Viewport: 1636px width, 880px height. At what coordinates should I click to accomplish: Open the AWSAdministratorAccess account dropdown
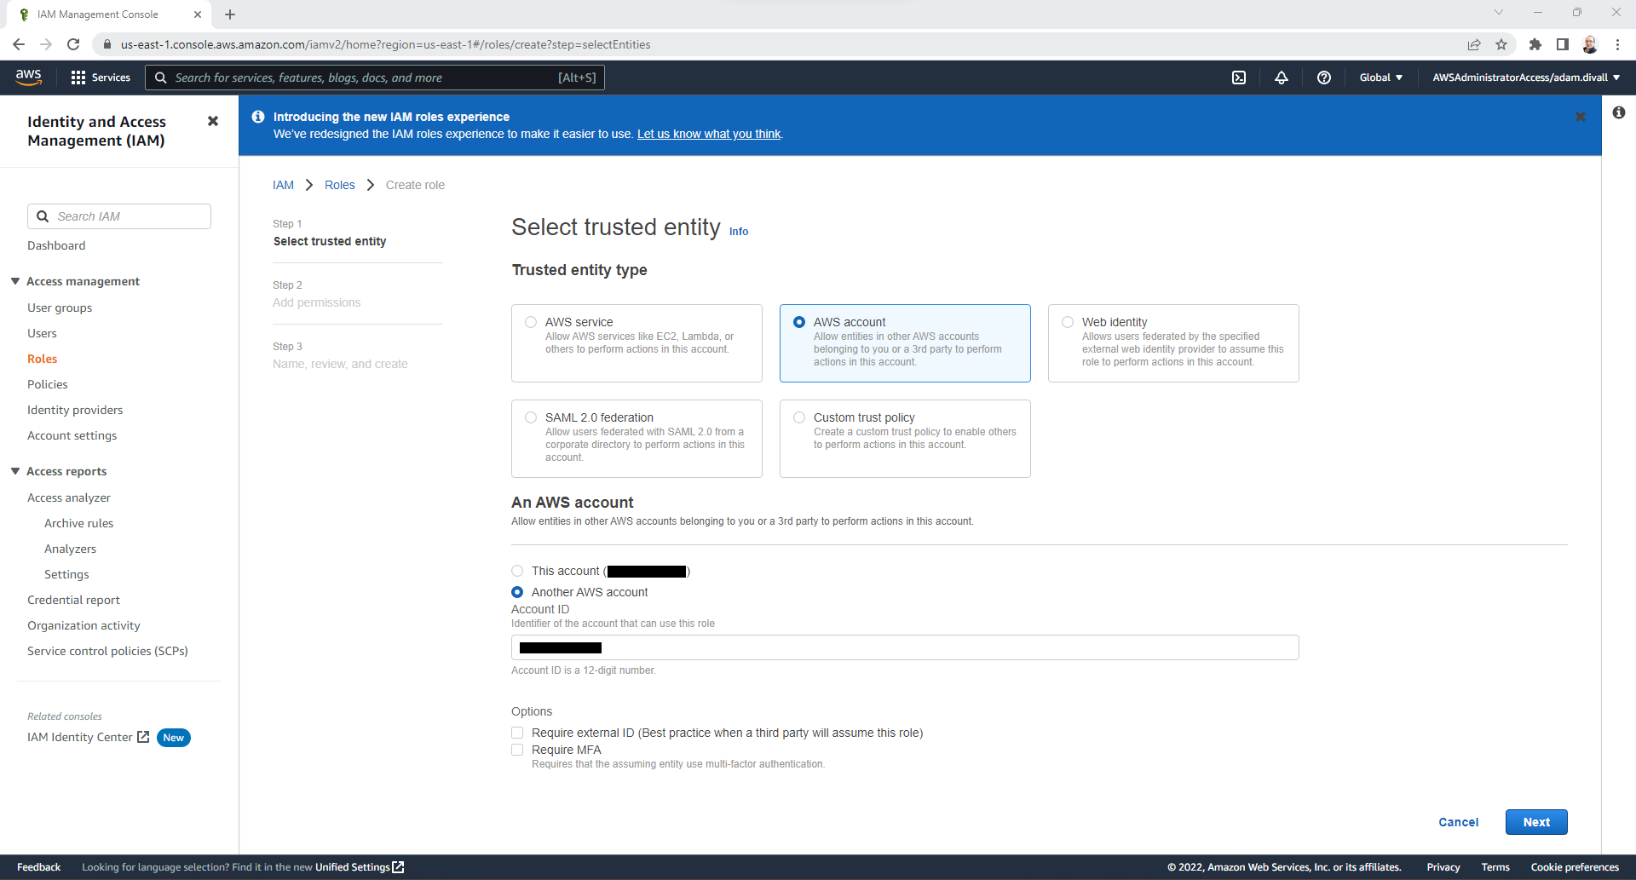pos(1526,78)
